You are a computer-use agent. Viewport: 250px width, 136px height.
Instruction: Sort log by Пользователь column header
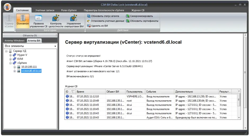(135, 92)
